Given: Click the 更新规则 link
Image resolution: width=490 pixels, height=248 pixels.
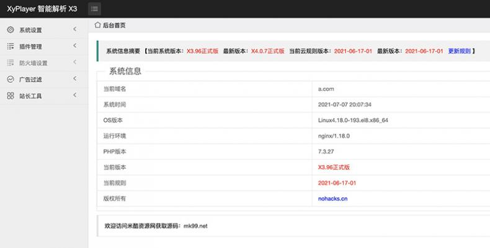Looking at the screenshot, I should [x=459, y=51].
